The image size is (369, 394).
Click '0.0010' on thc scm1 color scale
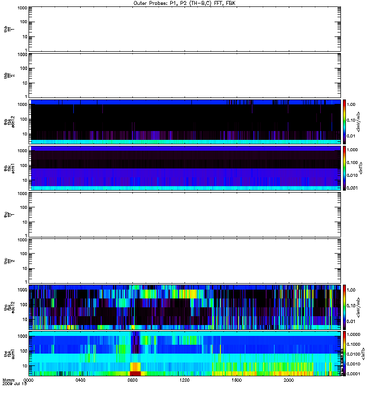353,364
